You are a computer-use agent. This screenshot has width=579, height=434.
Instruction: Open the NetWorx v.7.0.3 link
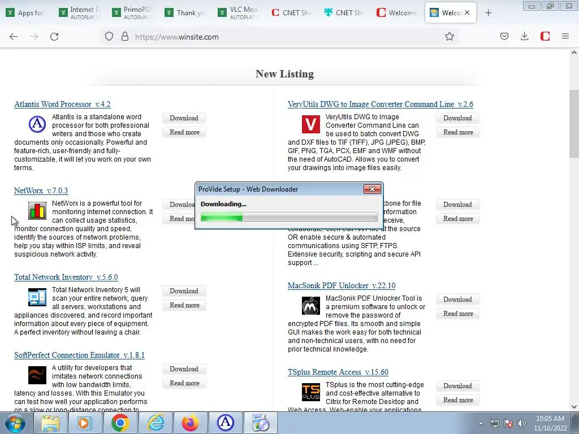coord(41,190)
